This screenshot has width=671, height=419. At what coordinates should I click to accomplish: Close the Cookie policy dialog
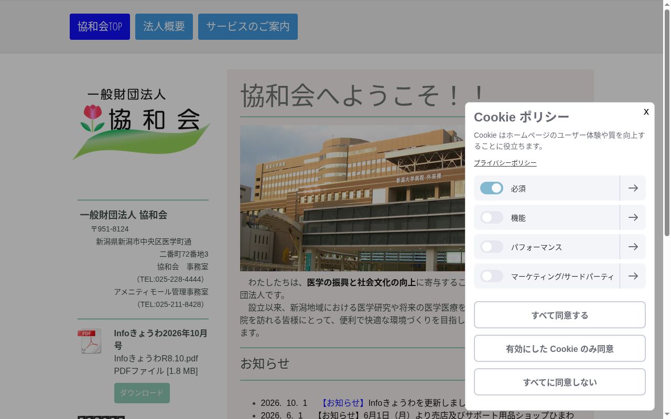click(646, 112)
